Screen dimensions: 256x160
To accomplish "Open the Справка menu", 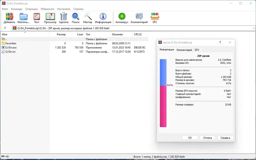I will coord(78,9).
